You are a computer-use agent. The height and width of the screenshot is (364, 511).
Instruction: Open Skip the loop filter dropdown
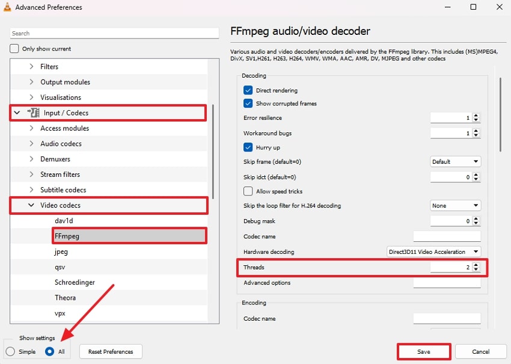(455, 206)
